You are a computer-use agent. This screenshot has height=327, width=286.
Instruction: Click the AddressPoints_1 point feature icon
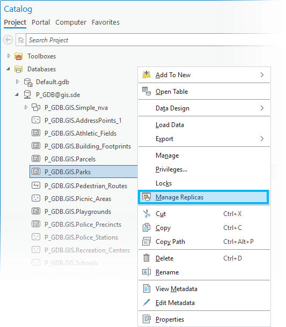[36, 120]
